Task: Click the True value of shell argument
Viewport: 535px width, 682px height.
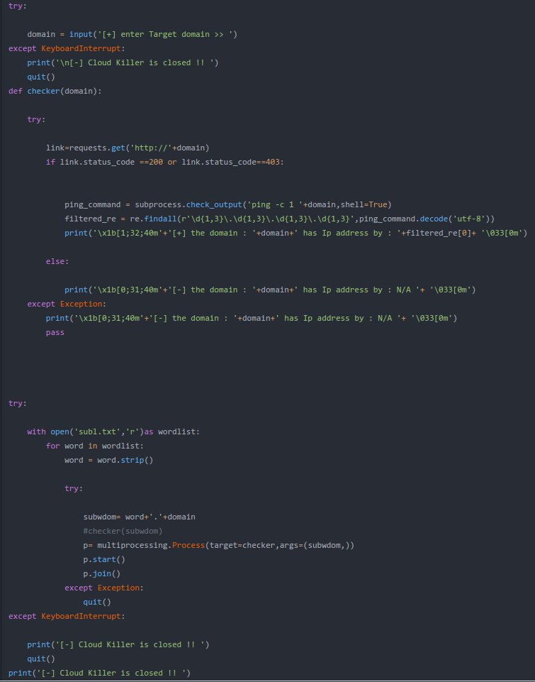Action: coord(378,204)
